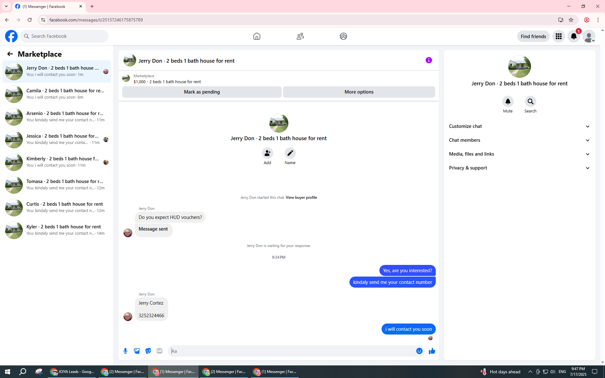The width and height of the screenshot is (605, 378).
Task: Expand the Customize chat section
Action: (519, 126)
